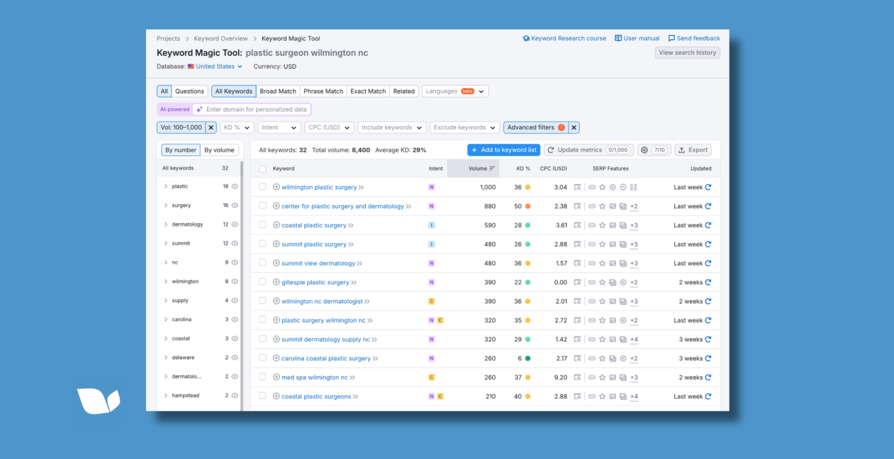Open Intent filter dropdown

[x=279, y=127]
